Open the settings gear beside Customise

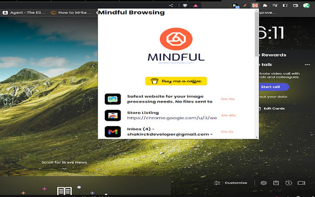pyautogui.click(x=263, y=183)
